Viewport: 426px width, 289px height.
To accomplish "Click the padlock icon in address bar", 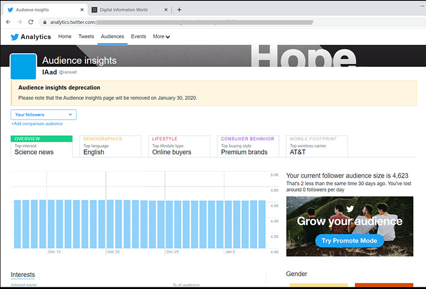I will pyautogui.click(x=45, y=22).
